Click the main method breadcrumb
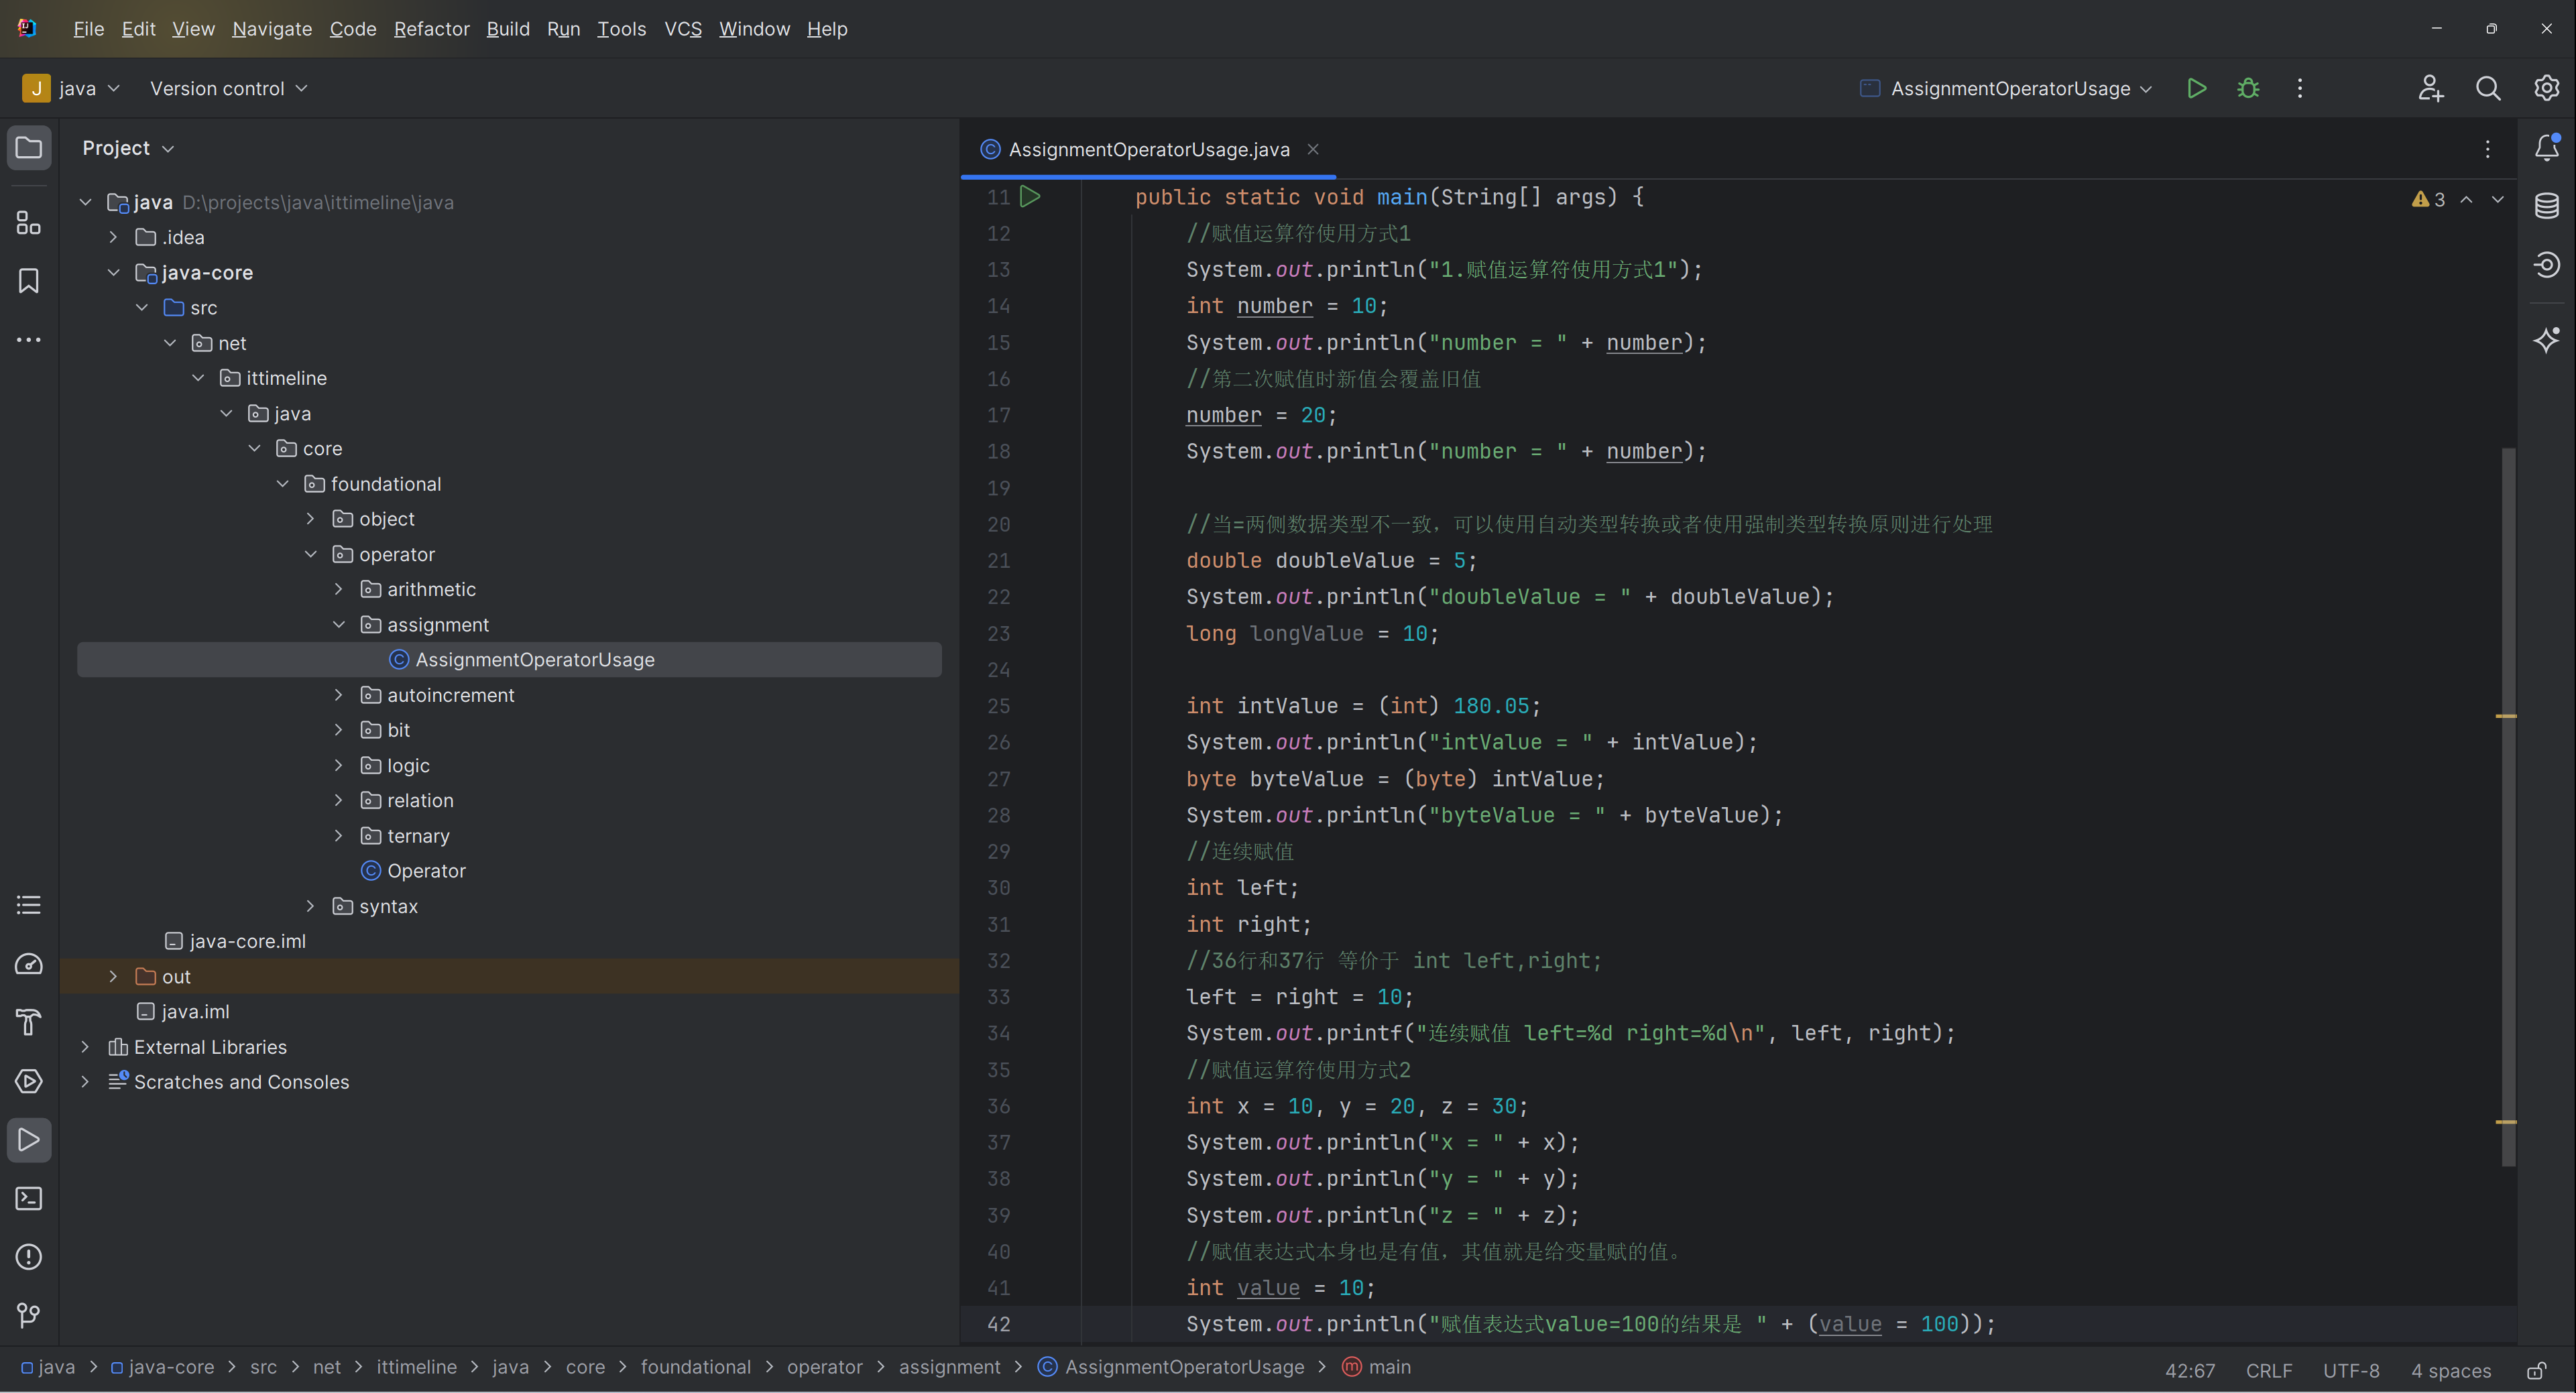Image resolution: width=2576 pixels, height=1393 pixels. tap(1377, 1367)
